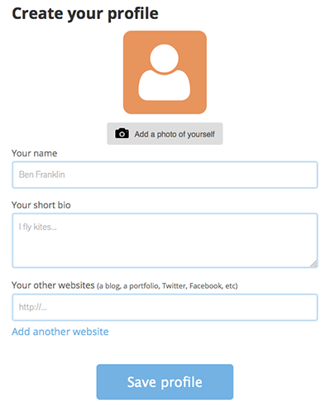Click the 'I fly kites...' placeholder text
Image resolution: width=331 pixels, height=407 pixels.
pos(38,227)
